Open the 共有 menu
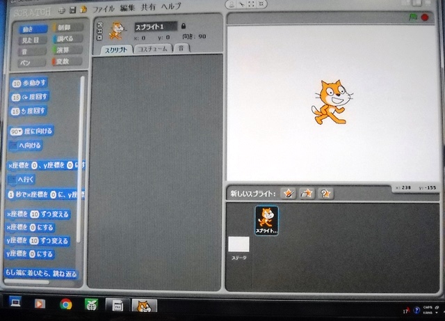The image size is (445, 321). tap(148, 7)
